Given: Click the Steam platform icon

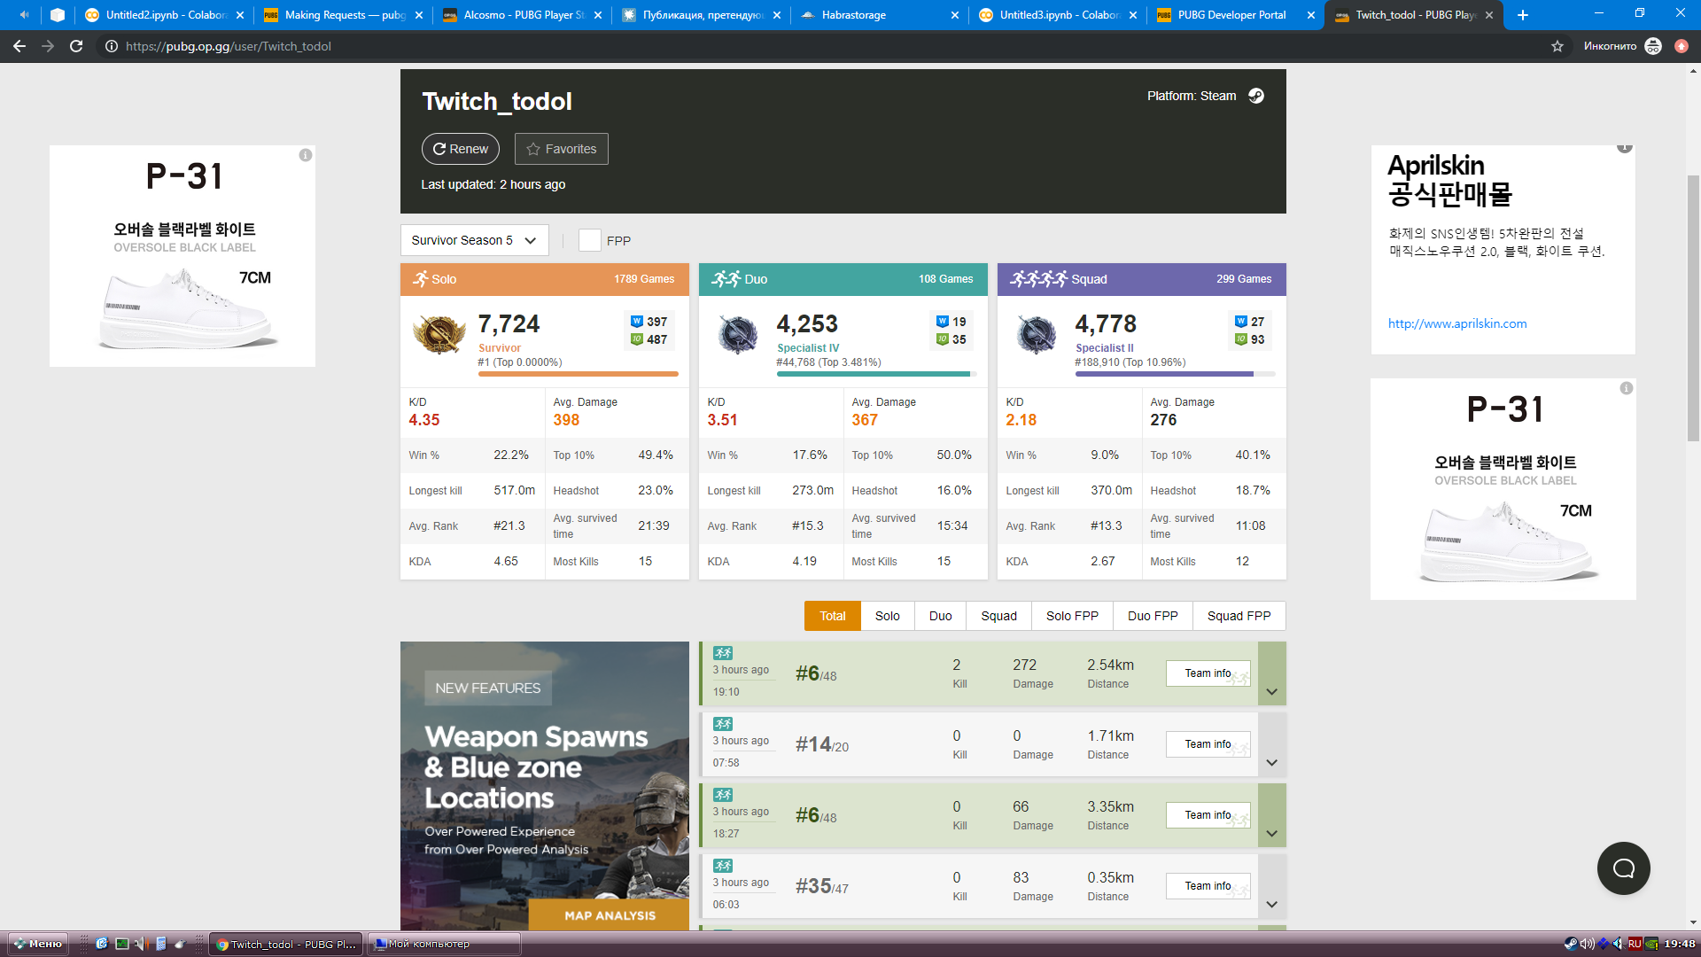Looking at the screenshot, I should tap(1256, 96).
